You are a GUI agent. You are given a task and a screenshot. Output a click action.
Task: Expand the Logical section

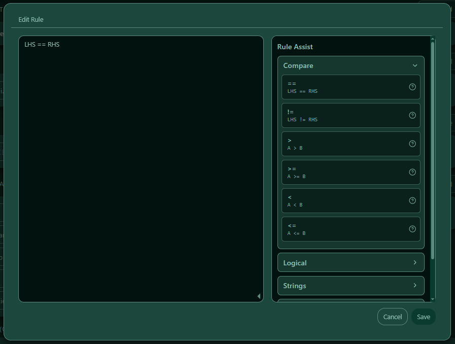[351, 262]
